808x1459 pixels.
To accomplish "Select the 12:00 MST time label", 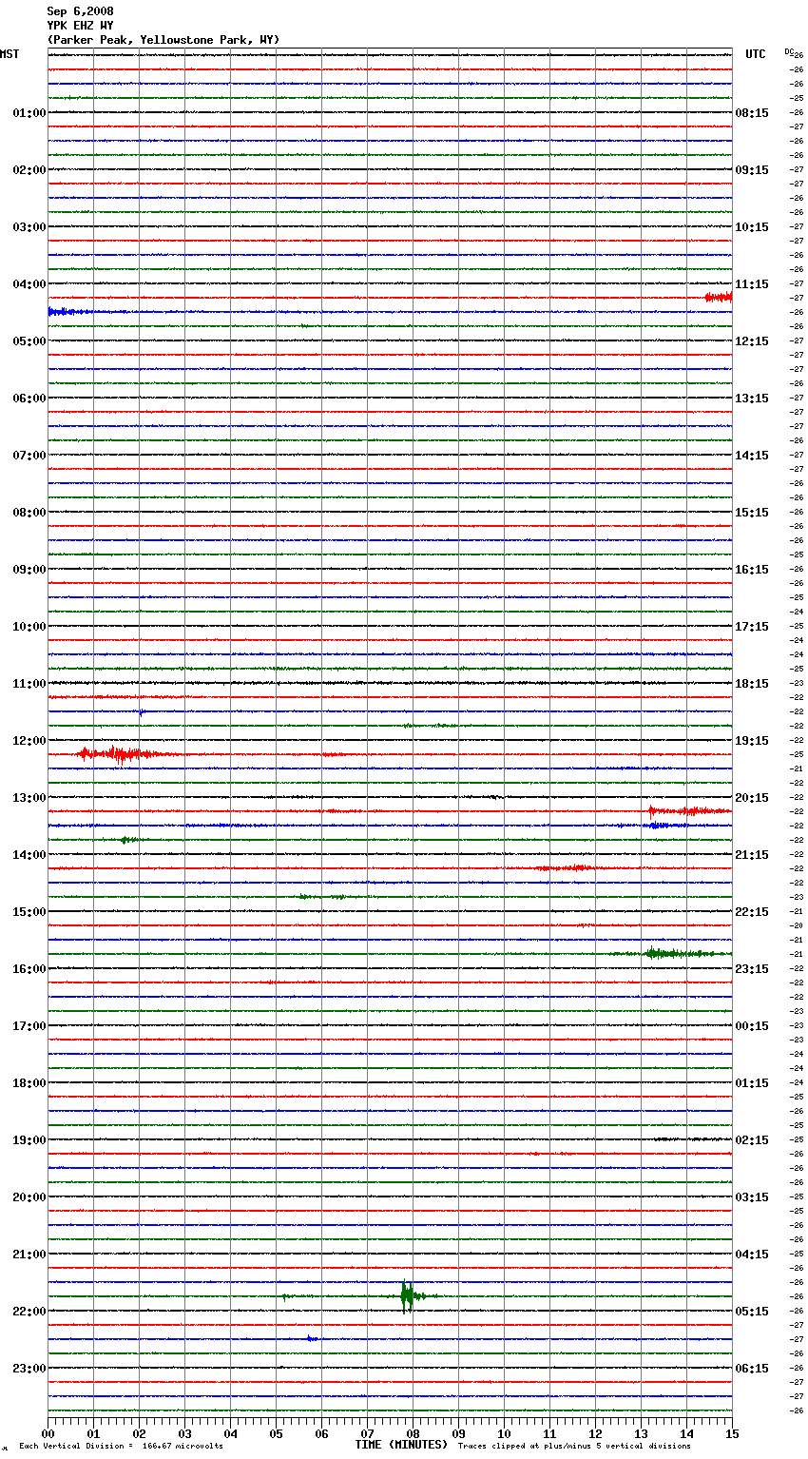I will tap(29, 741).
